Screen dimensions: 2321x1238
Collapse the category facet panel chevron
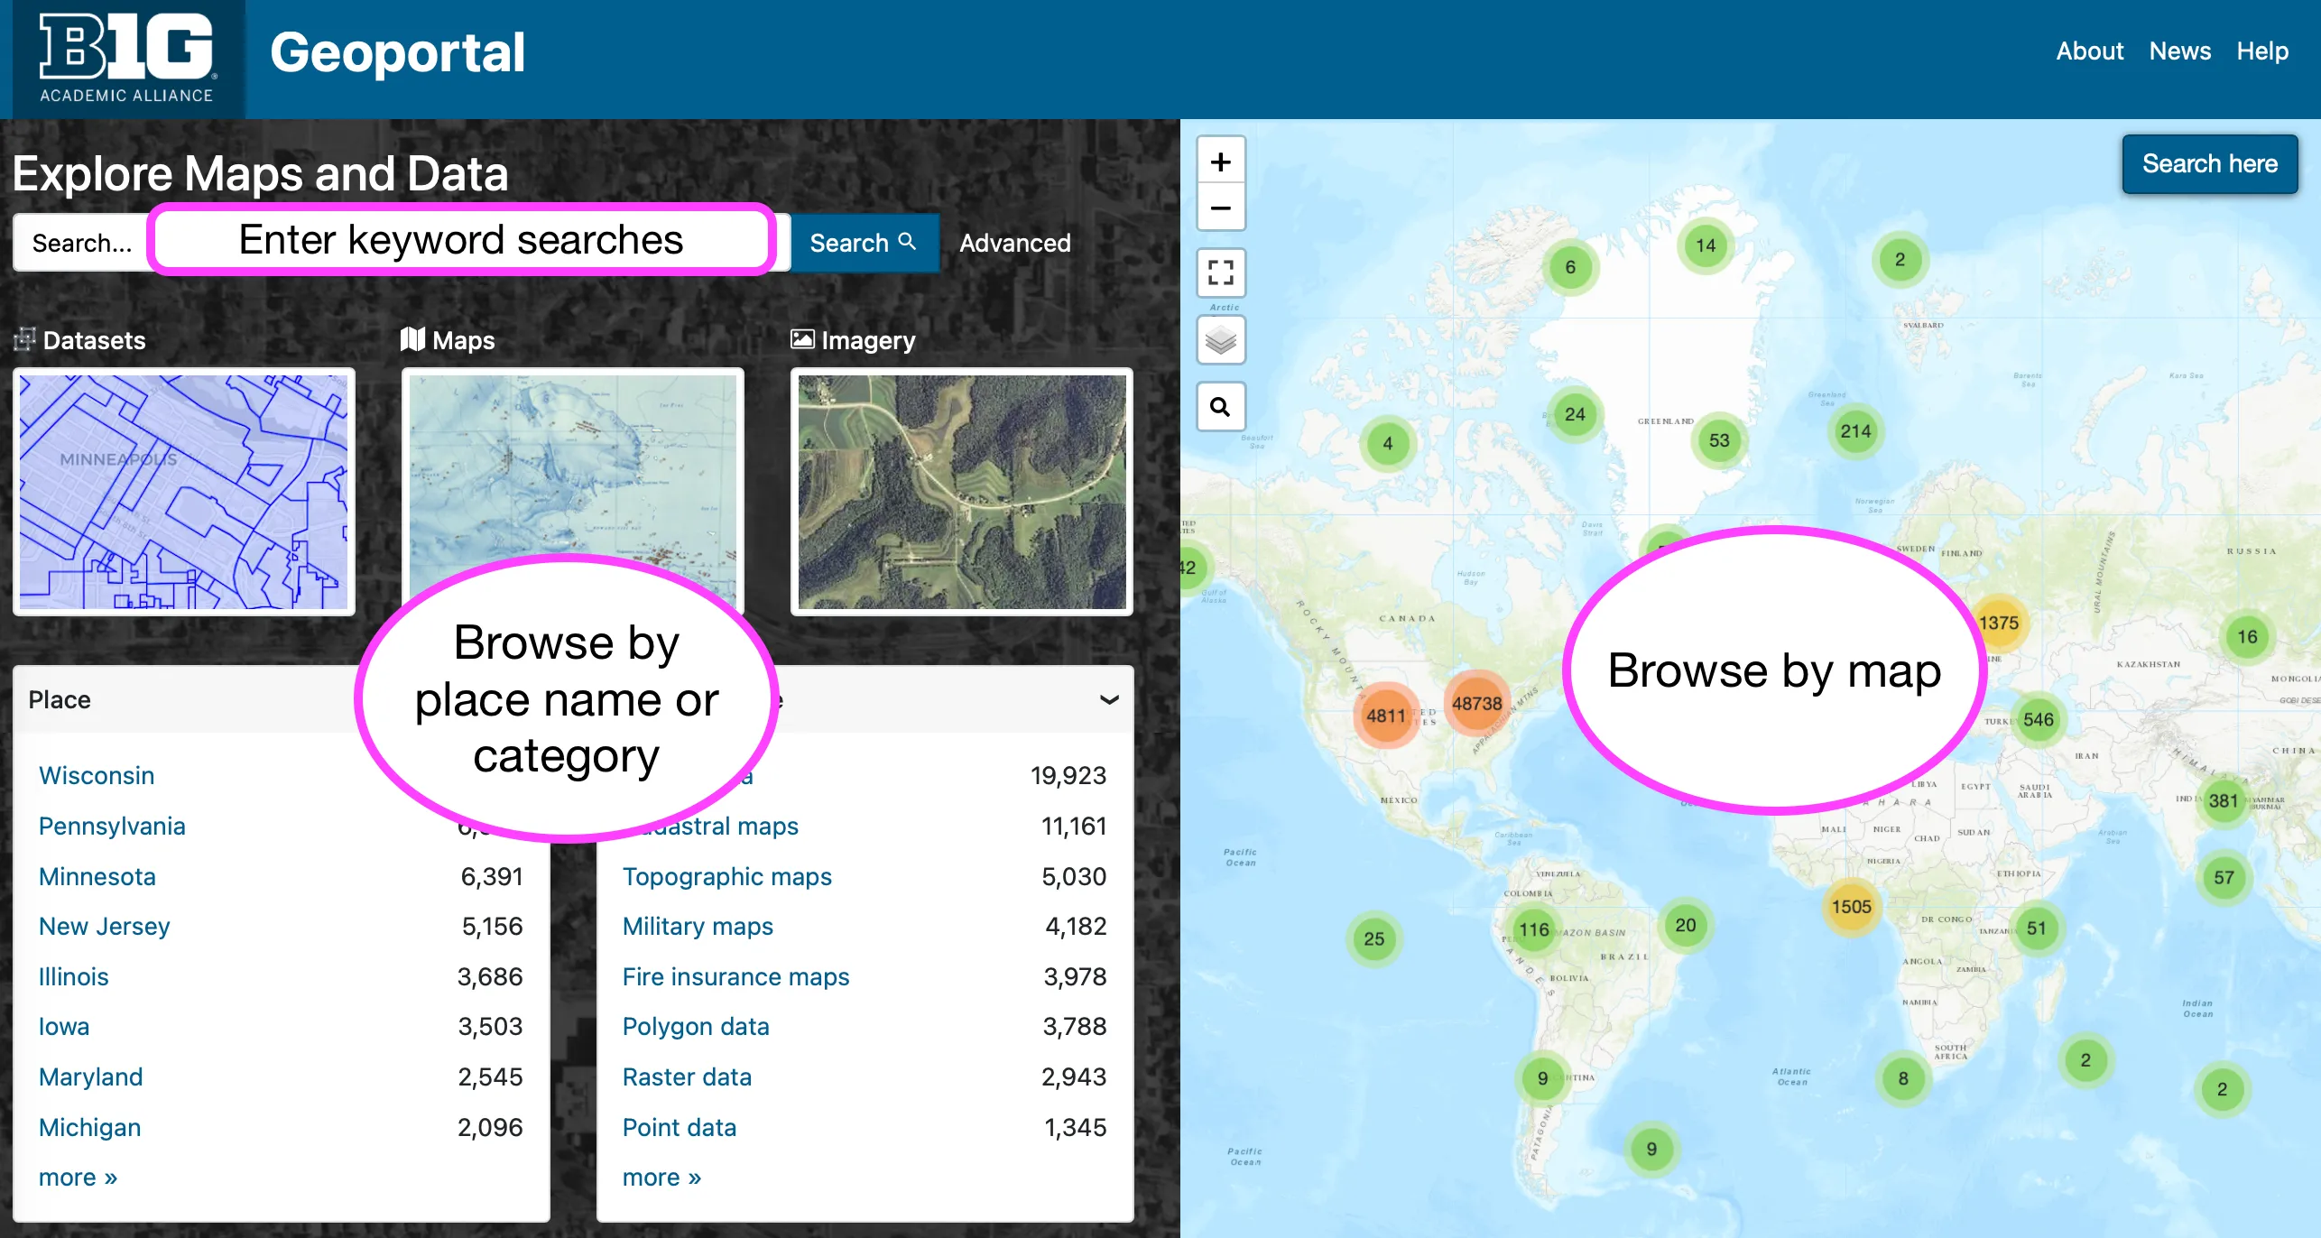[1107, 699]
